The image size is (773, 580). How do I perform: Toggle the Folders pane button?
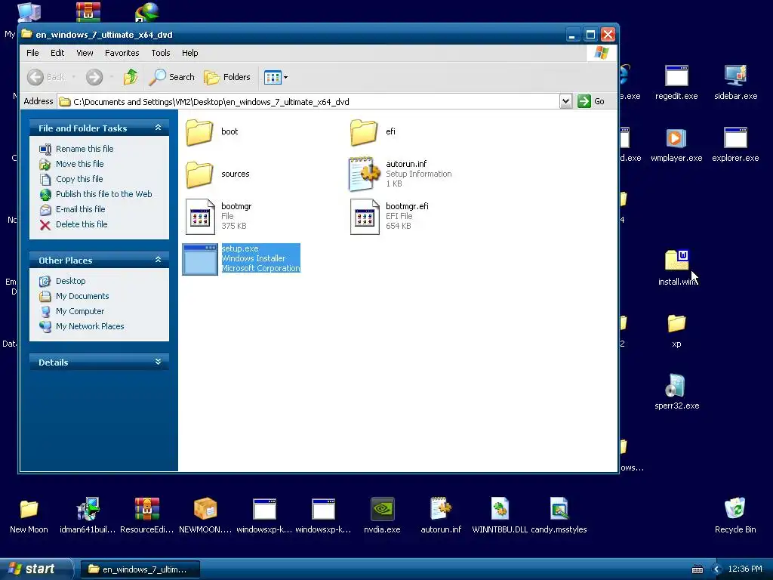pyautogui.click(x=227, y=77)
